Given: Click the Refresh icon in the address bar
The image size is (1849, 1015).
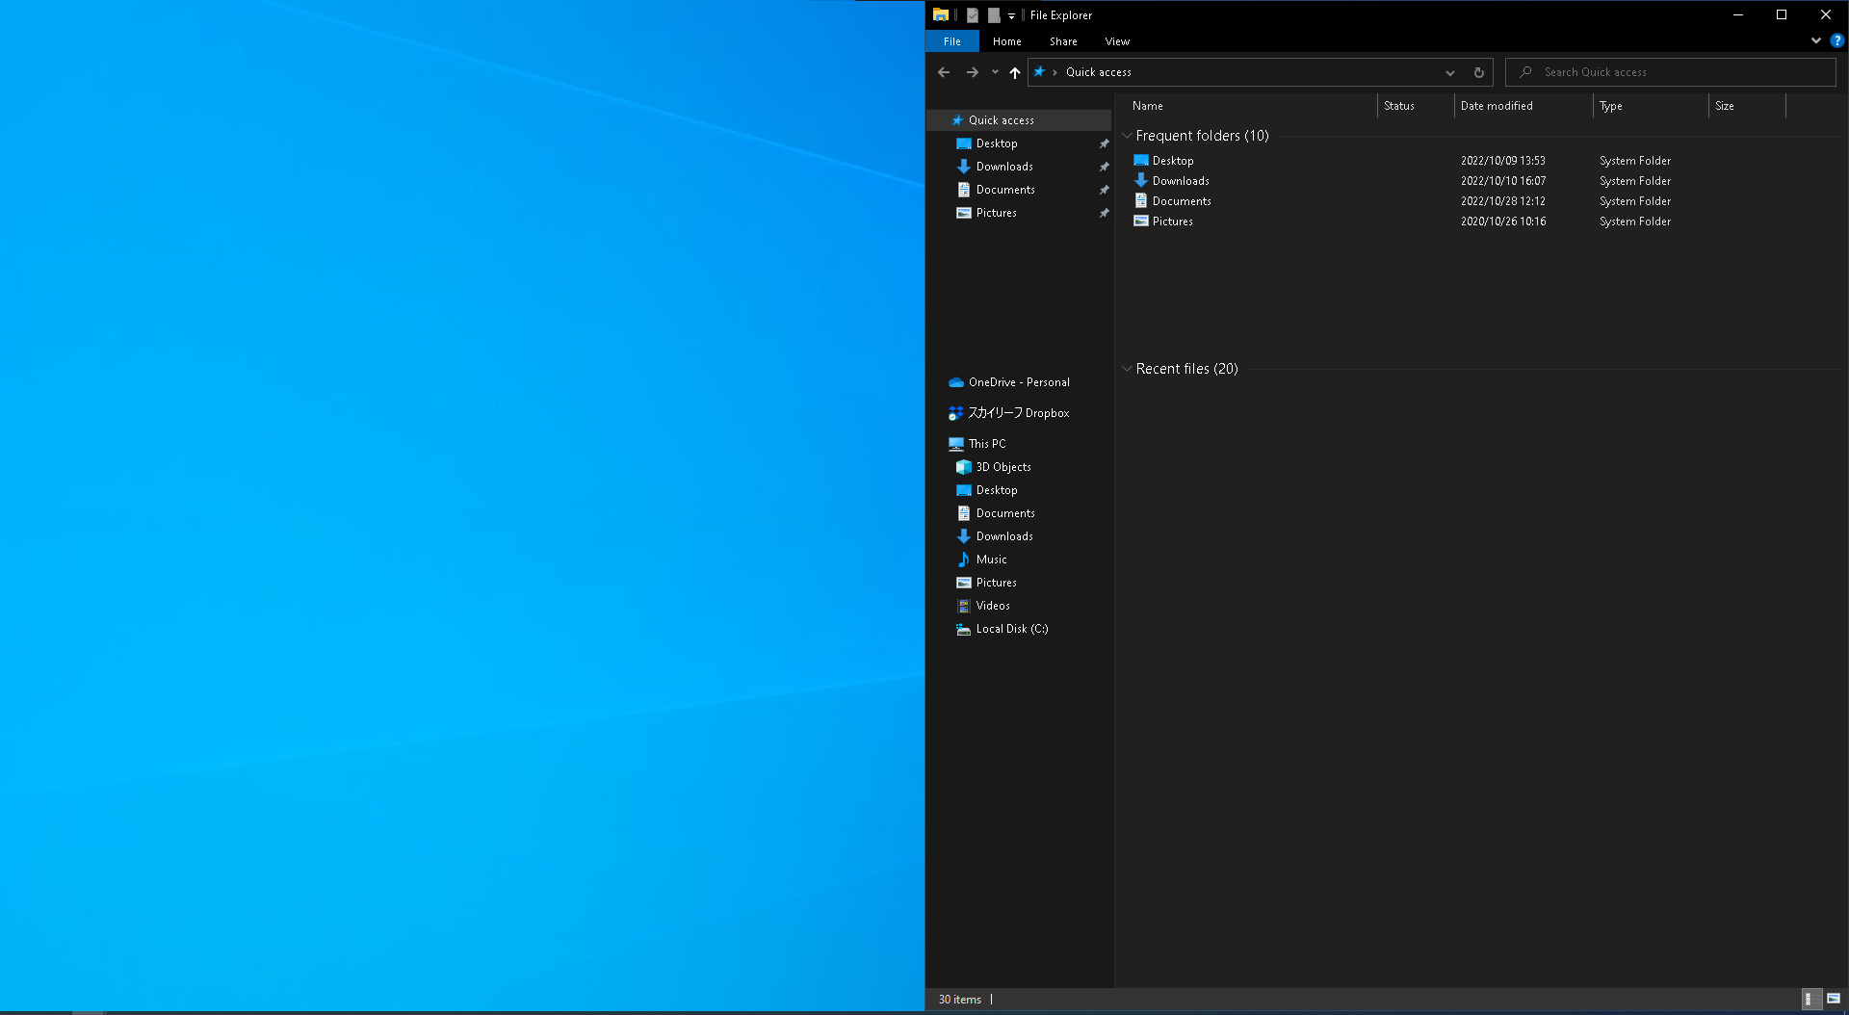Looking at the screenshot, I should (x=1477, y=72).
